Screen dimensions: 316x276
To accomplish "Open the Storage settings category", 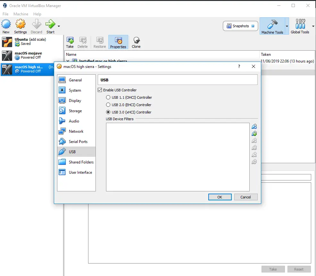I will 76,111.
